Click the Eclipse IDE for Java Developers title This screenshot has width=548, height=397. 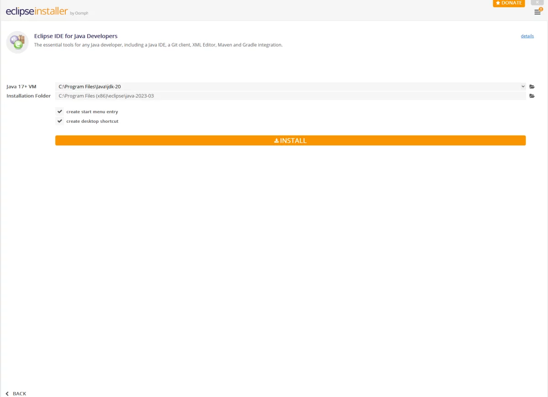[x=76, y=36]
